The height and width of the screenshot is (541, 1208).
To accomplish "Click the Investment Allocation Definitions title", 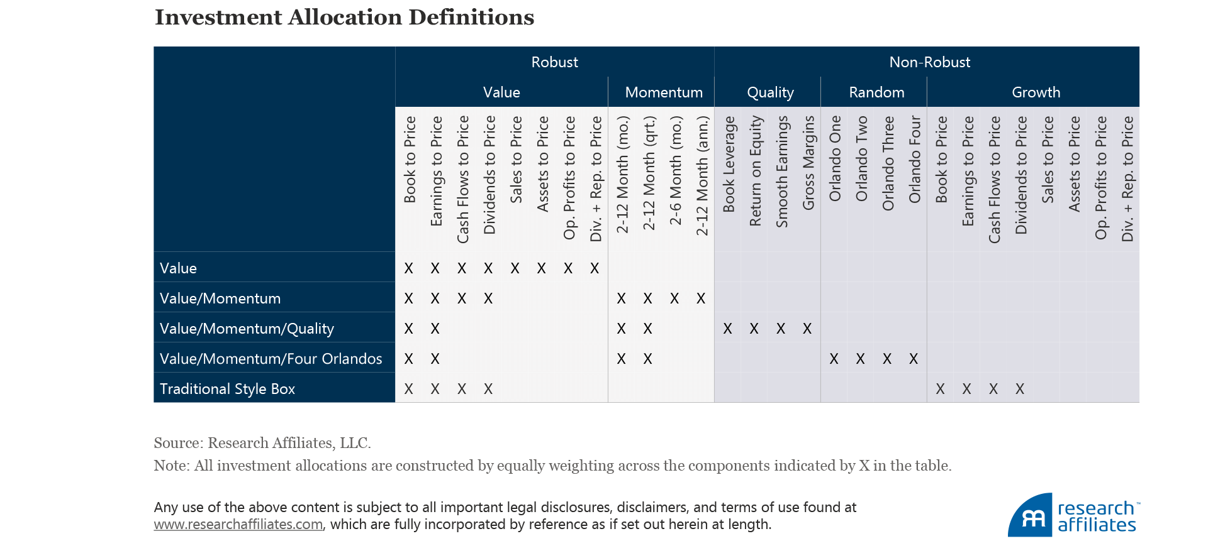I will (x=344, y=18).
